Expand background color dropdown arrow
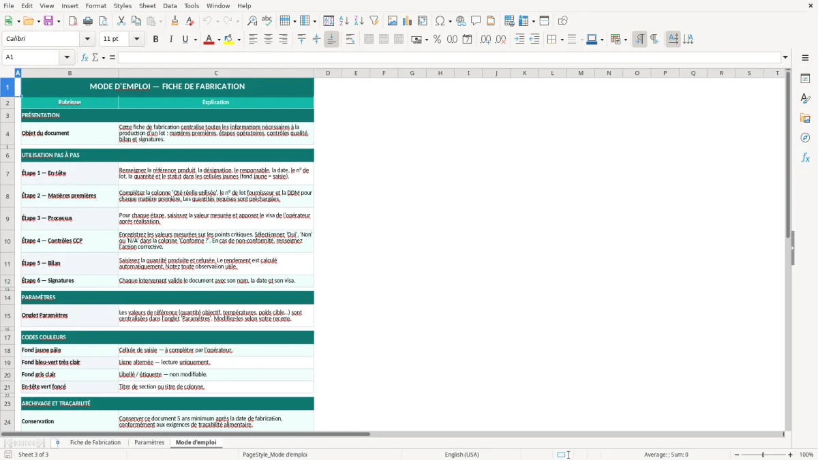 tap(239, 40)
